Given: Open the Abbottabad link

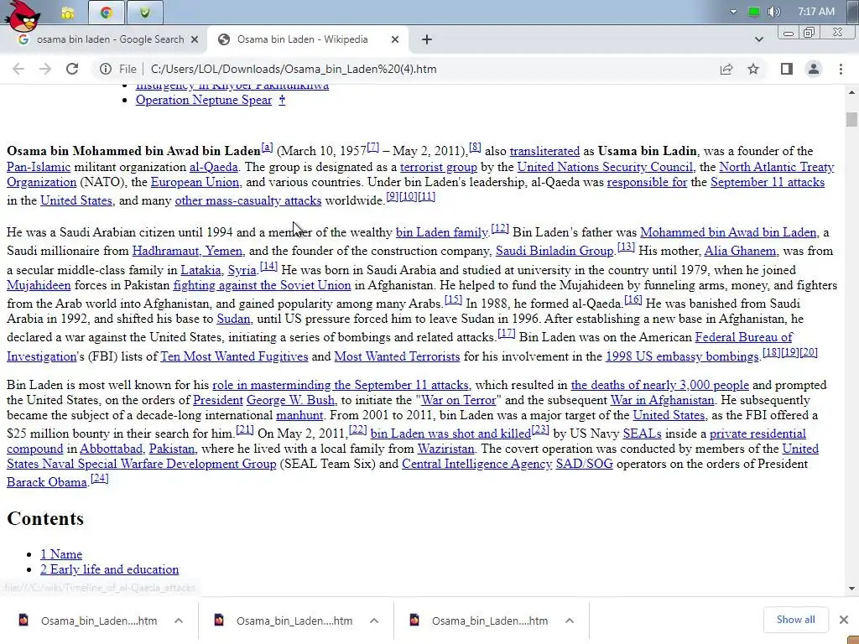Looking at the screenshot, I should [x=112, y=449].
